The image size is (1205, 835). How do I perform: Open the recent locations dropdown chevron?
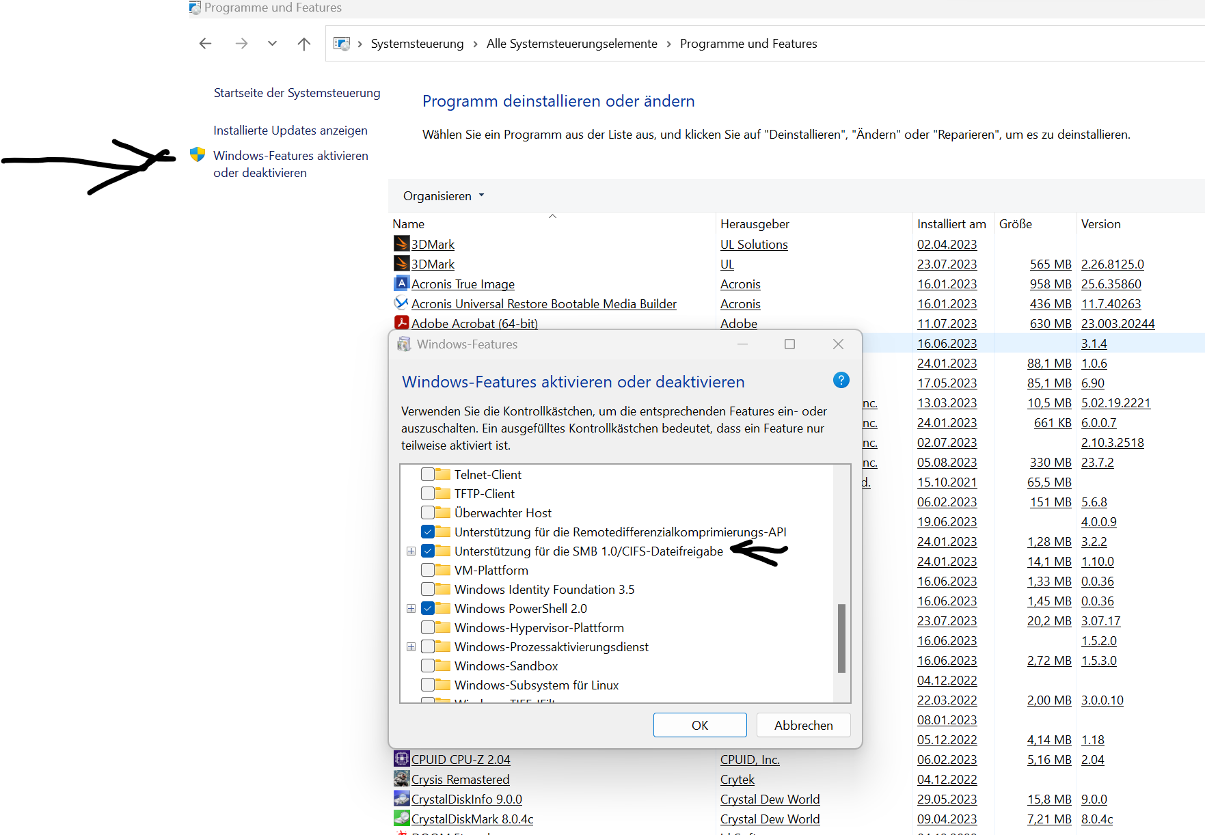[272, 44]
